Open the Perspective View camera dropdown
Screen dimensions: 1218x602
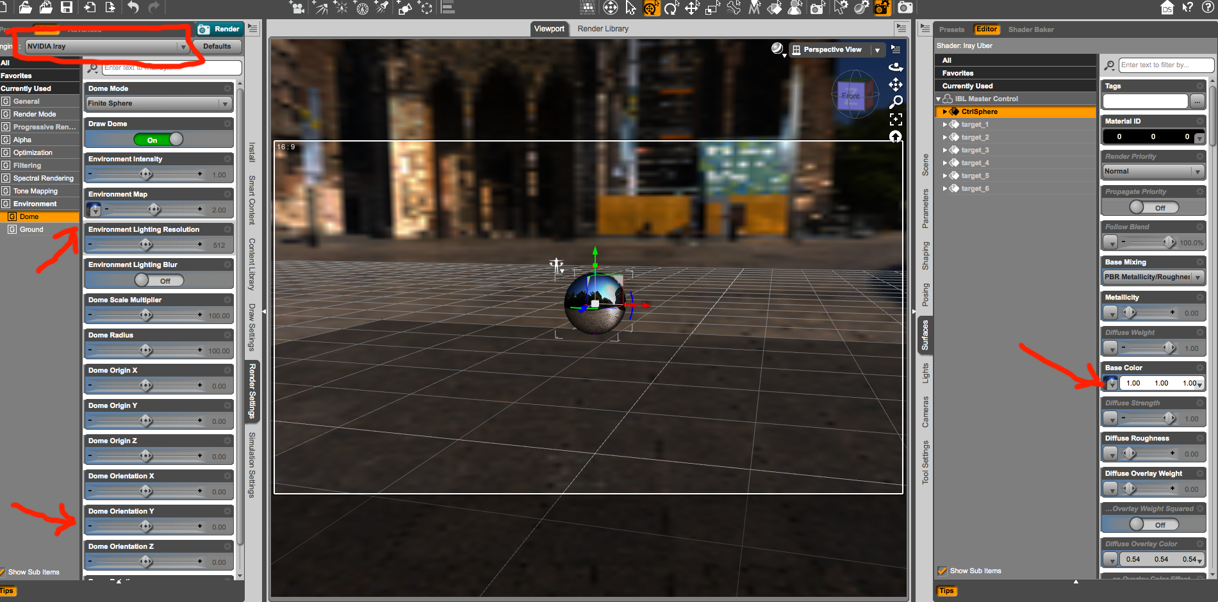837,49
